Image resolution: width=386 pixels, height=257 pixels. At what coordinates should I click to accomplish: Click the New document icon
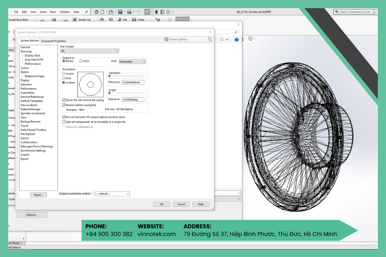click(103, 12)
